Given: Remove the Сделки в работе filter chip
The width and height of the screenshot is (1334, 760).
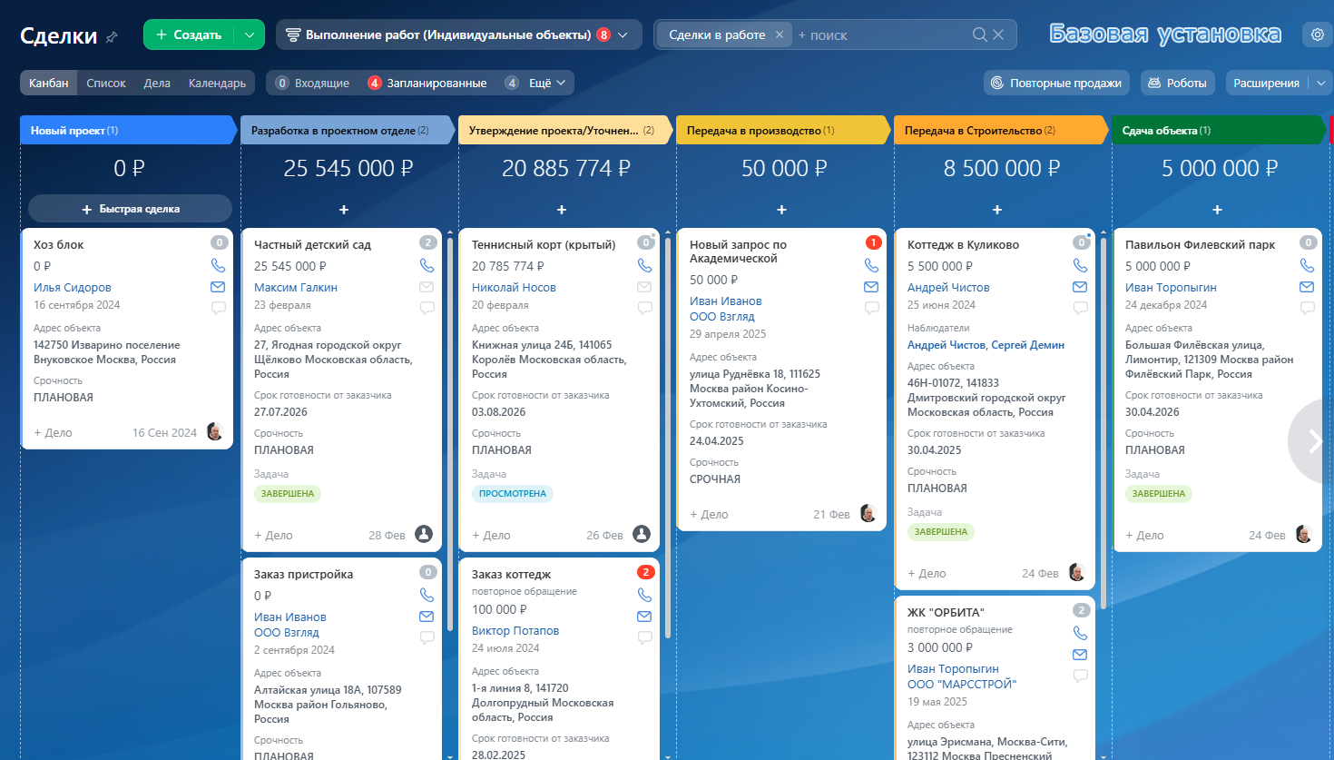Looking at the screenshot, I should pos(779,35).
